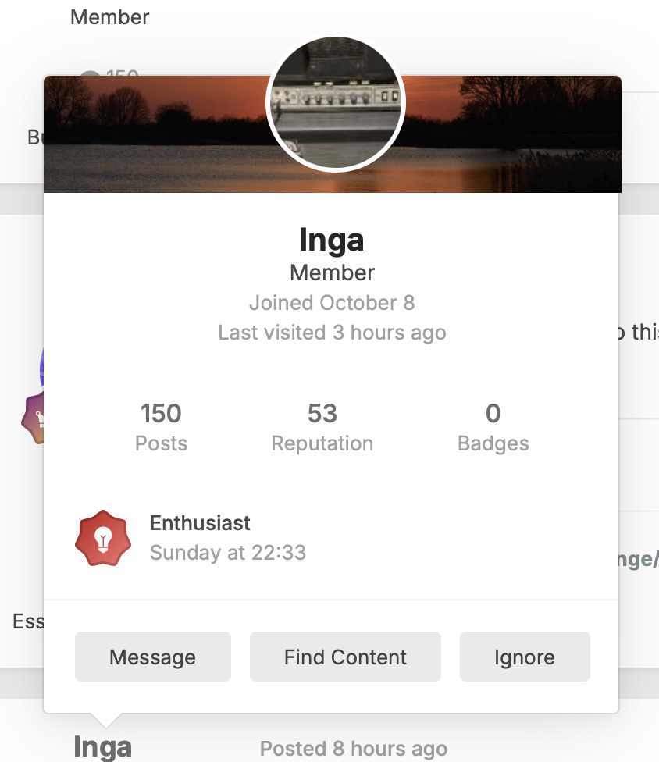The height and width of the screenshot is (762, 659).
Task: Open the 53 Reputation stat
Action: 322,426
